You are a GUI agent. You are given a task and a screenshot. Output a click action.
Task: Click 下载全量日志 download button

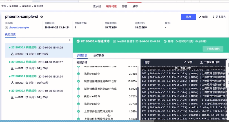210,62
